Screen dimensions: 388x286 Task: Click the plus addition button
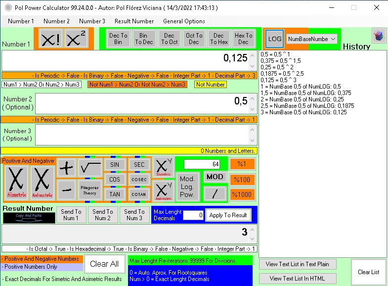[x=66, y=168]
